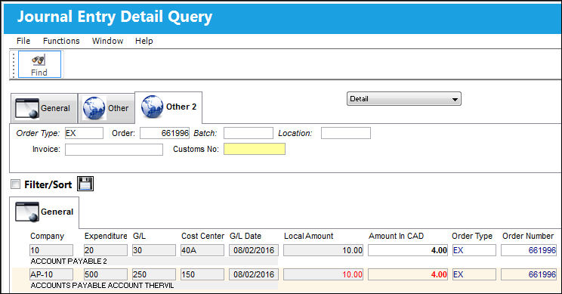Click G/L Date in AP-10 row
Image resolution: width=562 pixels, height=294 pixels.
254,274
